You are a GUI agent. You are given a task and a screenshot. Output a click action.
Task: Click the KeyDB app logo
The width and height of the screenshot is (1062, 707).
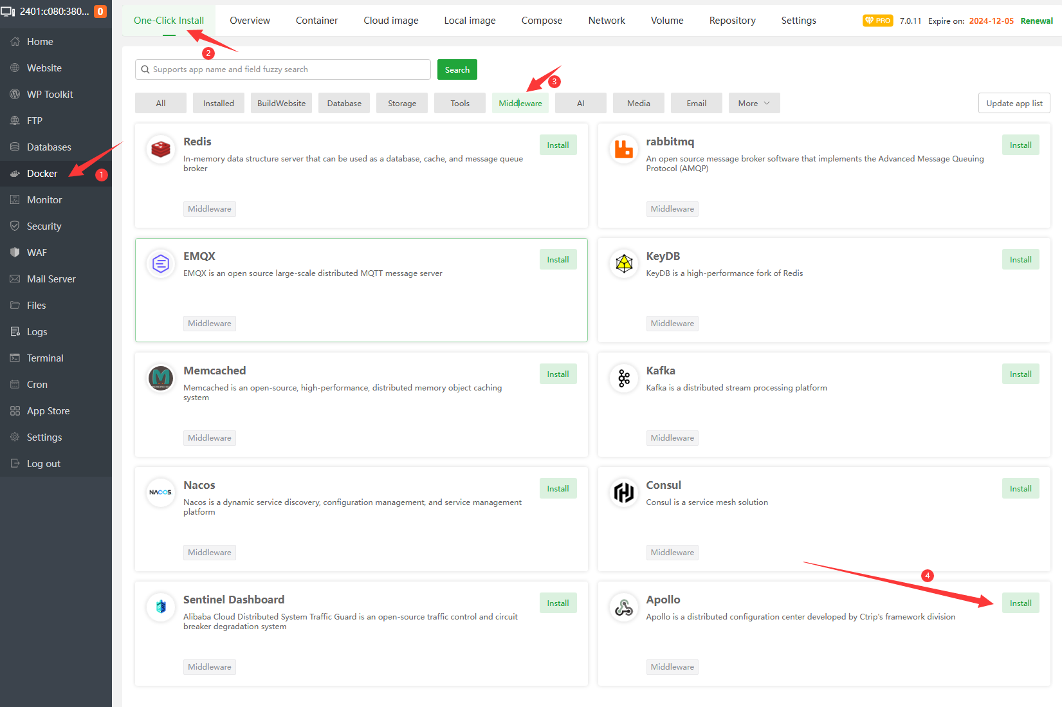623,264
